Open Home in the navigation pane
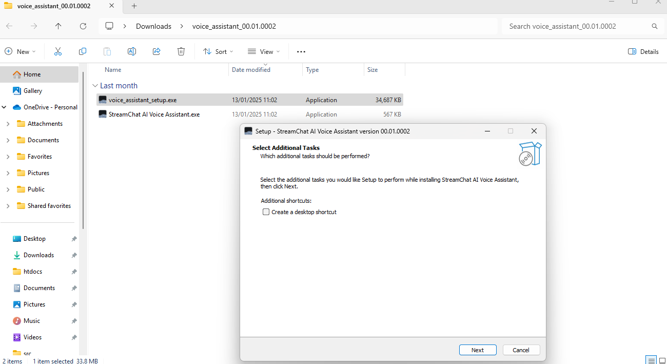The height and width of the screenshot is (364, 667). coord(40,74)
